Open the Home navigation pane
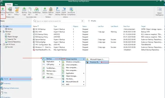Viewport: 165px width, 98px height. point(16,79)
